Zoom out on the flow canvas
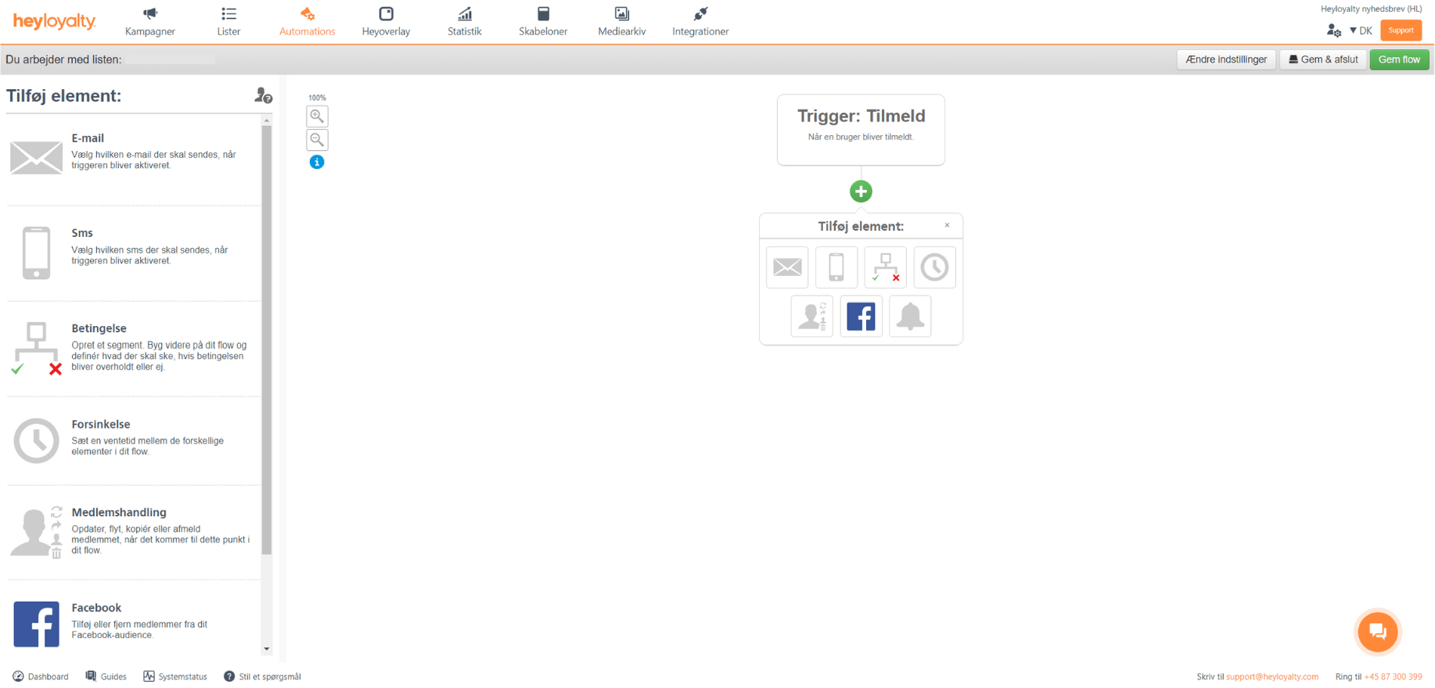The width and height of the screenshot is (1435, 688). pos(317,140)
